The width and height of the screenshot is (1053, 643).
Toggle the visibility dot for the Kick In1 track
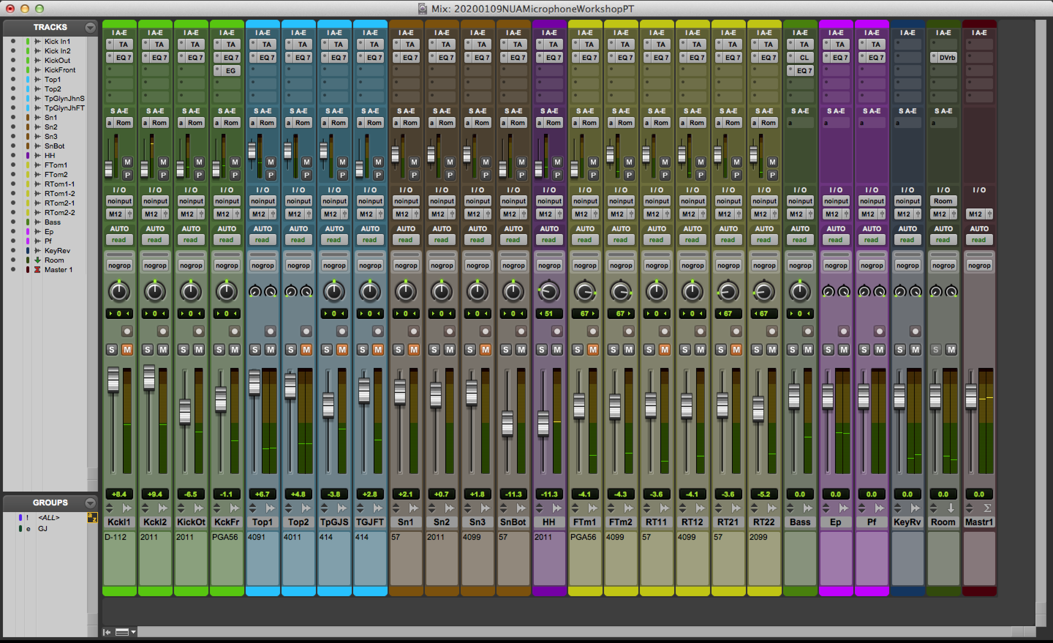[x=13, y=41]
